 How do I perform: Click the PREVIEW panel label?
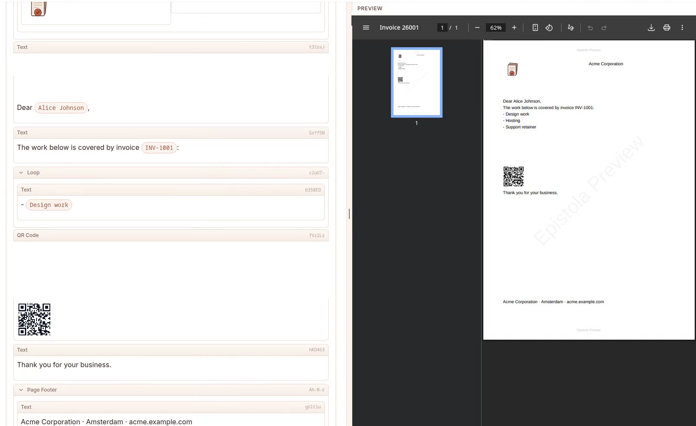click(370, 9)
